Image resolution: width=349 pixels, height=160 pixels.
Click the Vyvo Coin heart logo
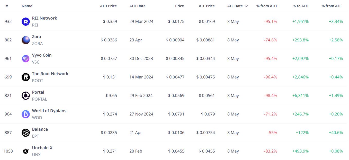click(26, 59)
